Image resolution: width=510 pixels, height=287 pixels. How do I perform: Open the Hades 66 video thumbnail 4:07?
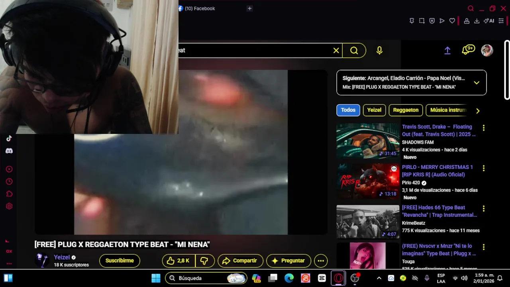click(x=368, y=222)
